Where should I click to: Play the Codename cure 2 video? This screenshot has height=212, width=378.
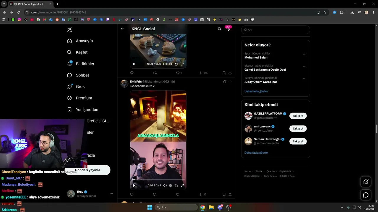point(134,185)
